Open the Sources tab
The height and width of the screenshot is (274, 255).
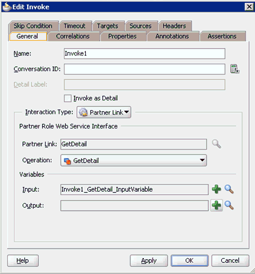point(141,26)
